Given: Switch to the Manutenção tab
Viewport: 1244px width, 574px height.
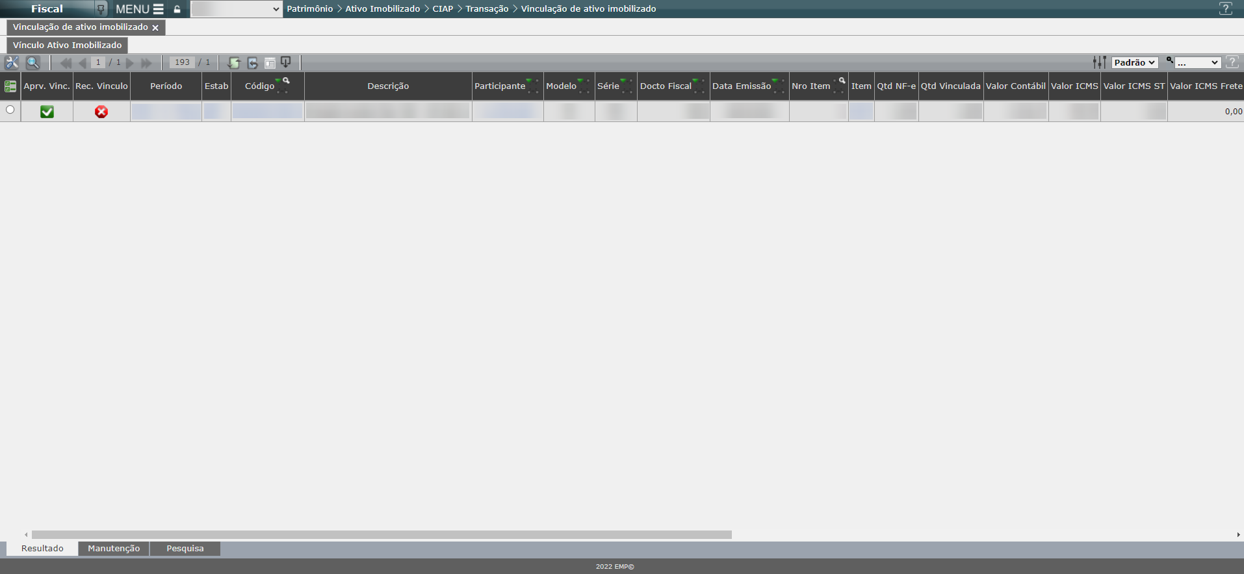Looking at the screenshot, I should [114, 549].
